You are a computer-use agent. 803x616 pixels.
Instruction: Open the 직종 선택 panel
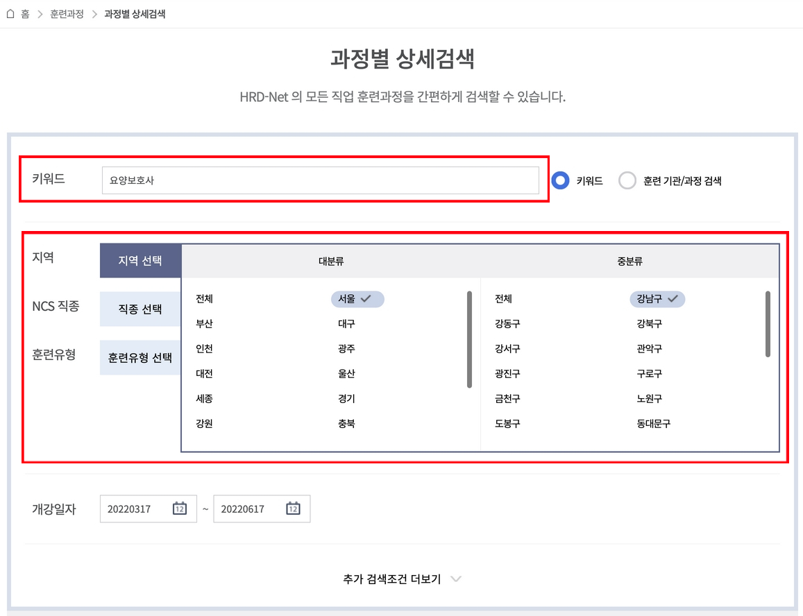(x=140, y=309)
